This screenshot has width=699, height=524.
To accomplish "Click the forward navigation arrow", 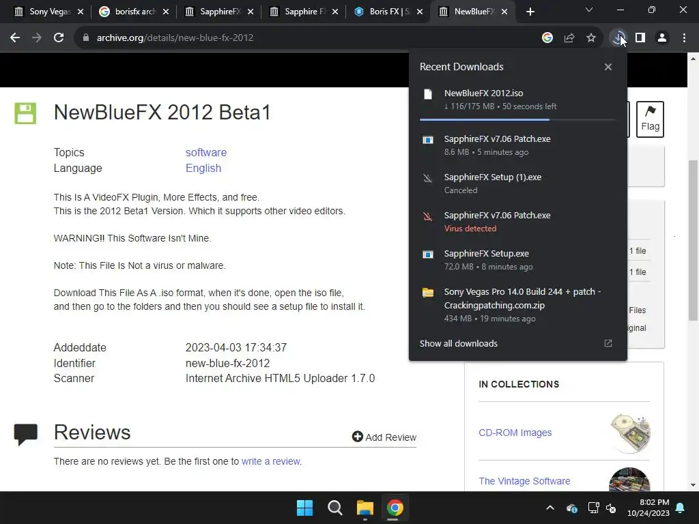I will coord(37,38).
